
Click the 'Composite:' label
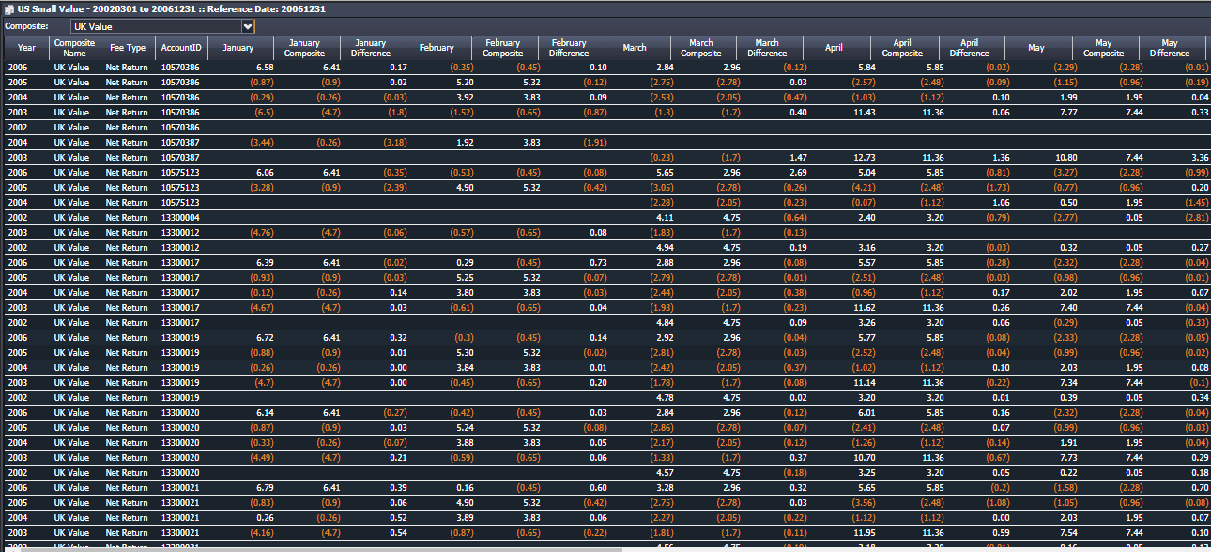click(x=24, y=26)
